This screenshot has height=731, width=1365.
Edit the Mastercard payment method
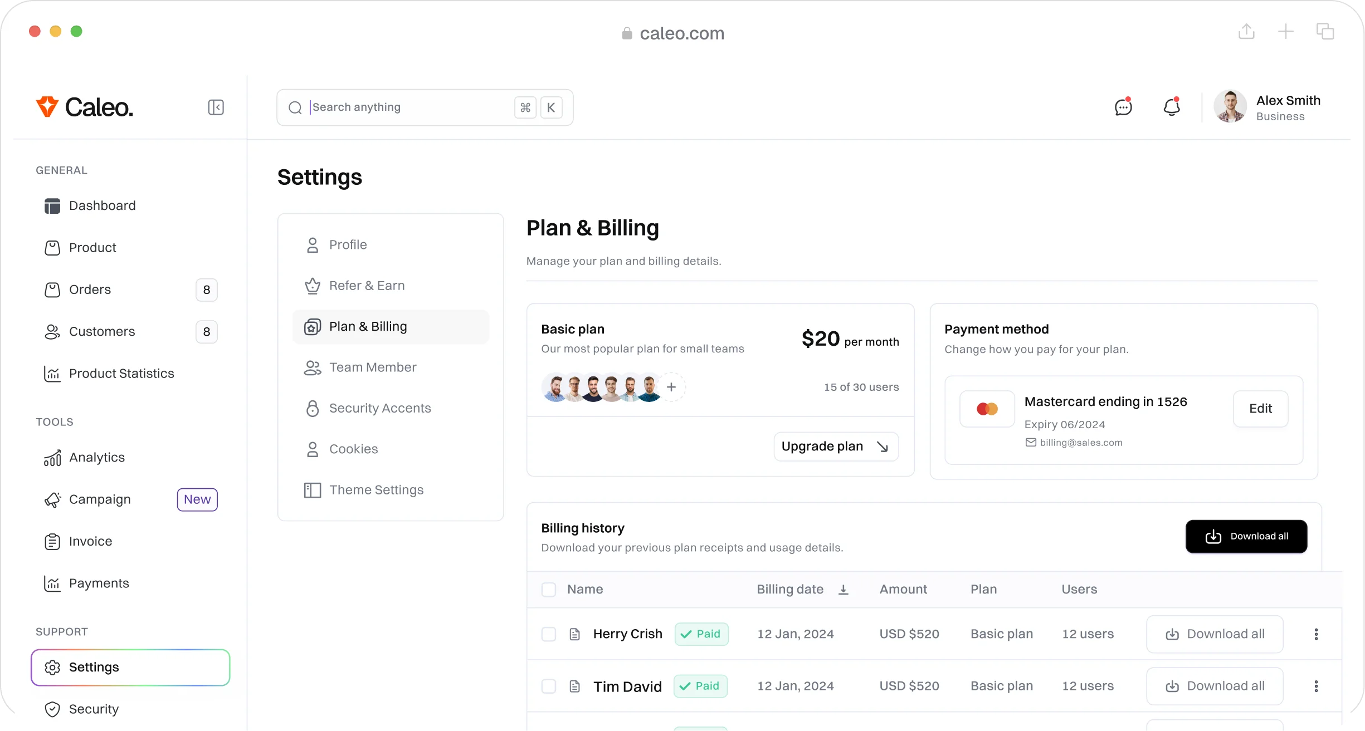(1260, 408)
